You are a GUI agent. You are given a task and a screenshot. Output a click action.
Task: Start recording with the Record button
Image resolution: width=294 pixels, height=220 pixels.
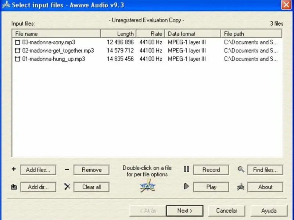[x=211, y=170]
